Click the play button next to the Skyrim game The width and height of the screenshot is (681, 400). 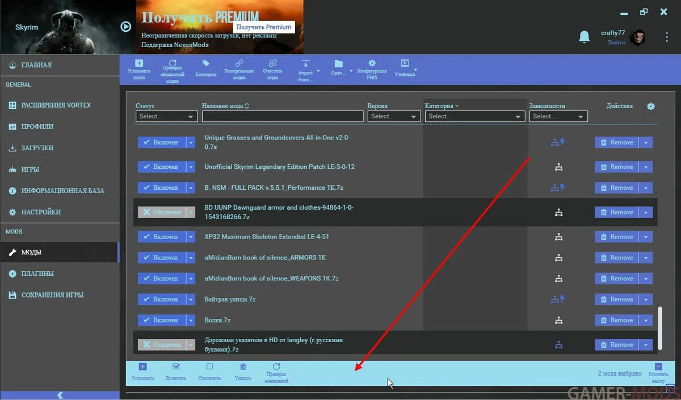[126, 27]
